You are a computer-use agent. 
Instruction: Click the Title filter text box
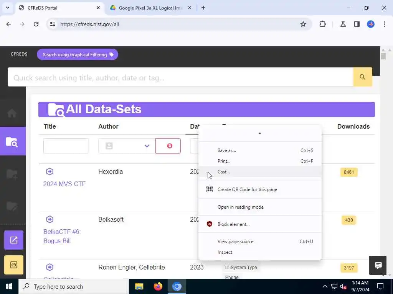click(66, 146)
